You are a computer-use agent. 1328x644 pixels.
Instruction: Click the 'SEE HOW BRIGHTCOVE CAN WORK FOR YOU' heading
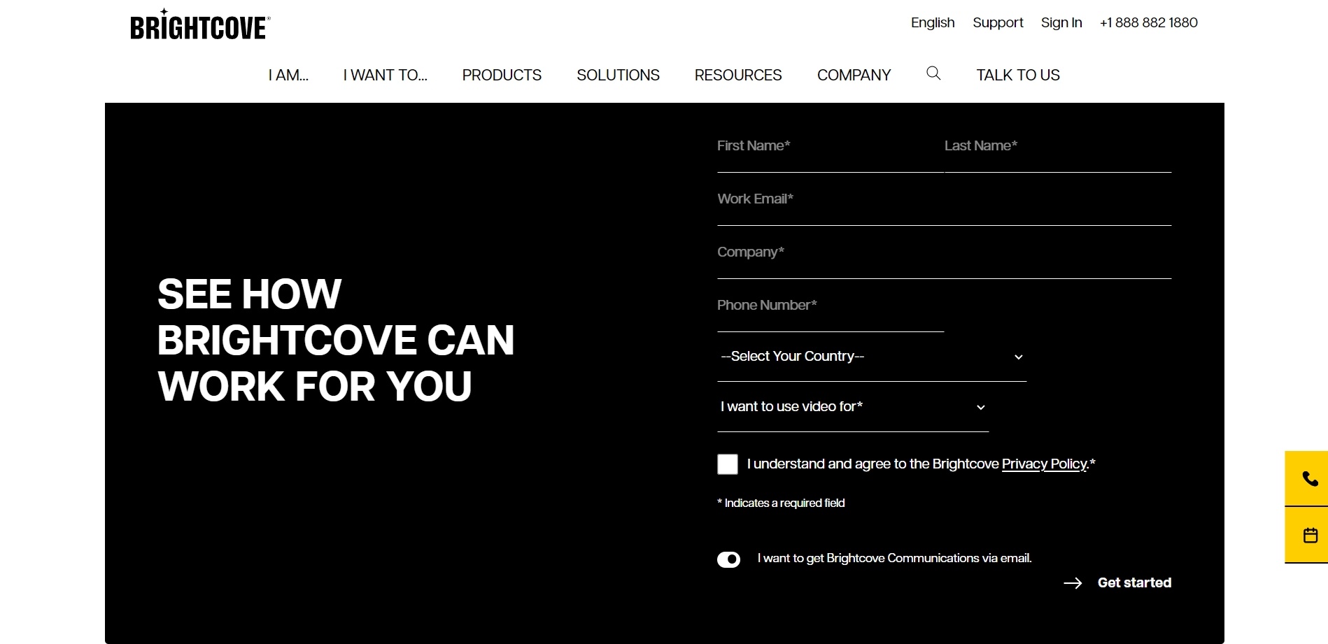(x=336, y=340)
